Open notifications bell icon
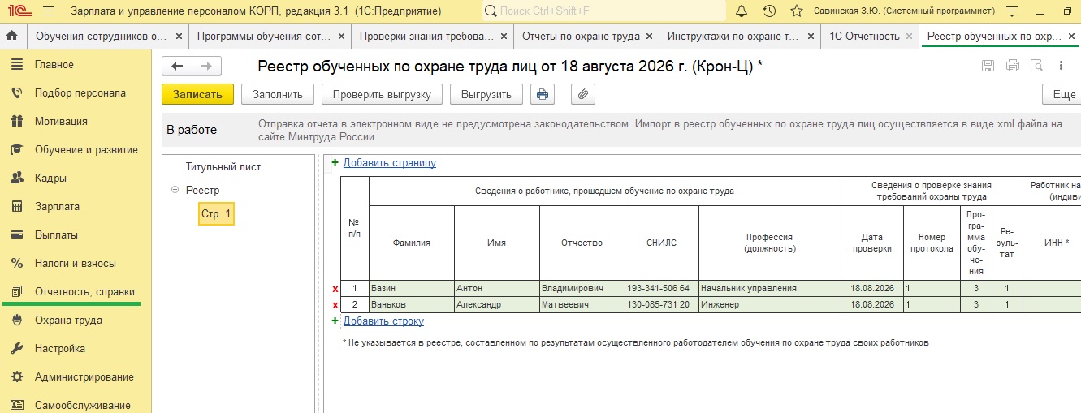Viewport: 1081px width, 413px height. pyautogui.click(x=742, y=11)
